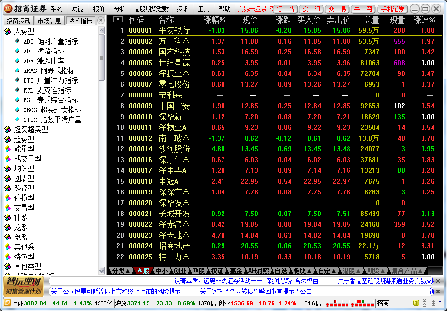Click the ARMS 阿姆氏指标 diamond icon
This screenshot has width=447, height=311.
[x=17, y=71]
